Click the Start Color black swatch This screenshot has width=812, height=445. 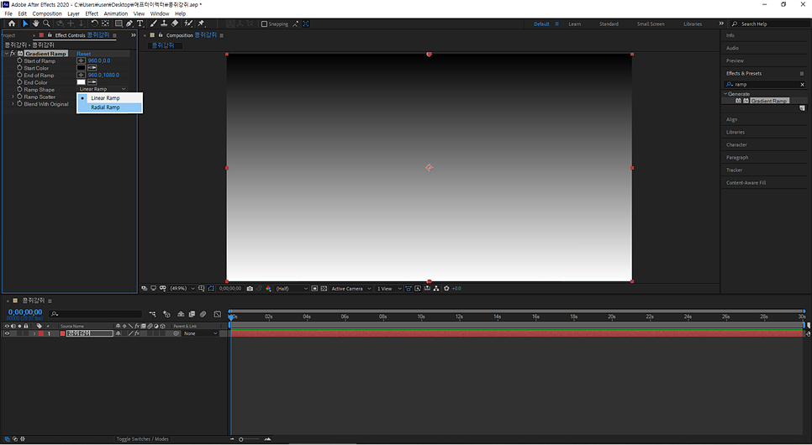[x=82, y=68]
